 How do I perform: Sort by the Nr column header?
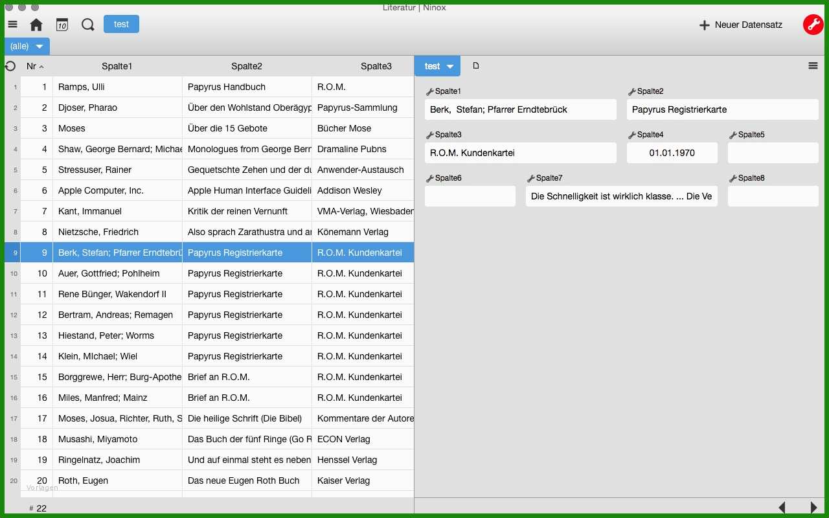pos(36,66)
